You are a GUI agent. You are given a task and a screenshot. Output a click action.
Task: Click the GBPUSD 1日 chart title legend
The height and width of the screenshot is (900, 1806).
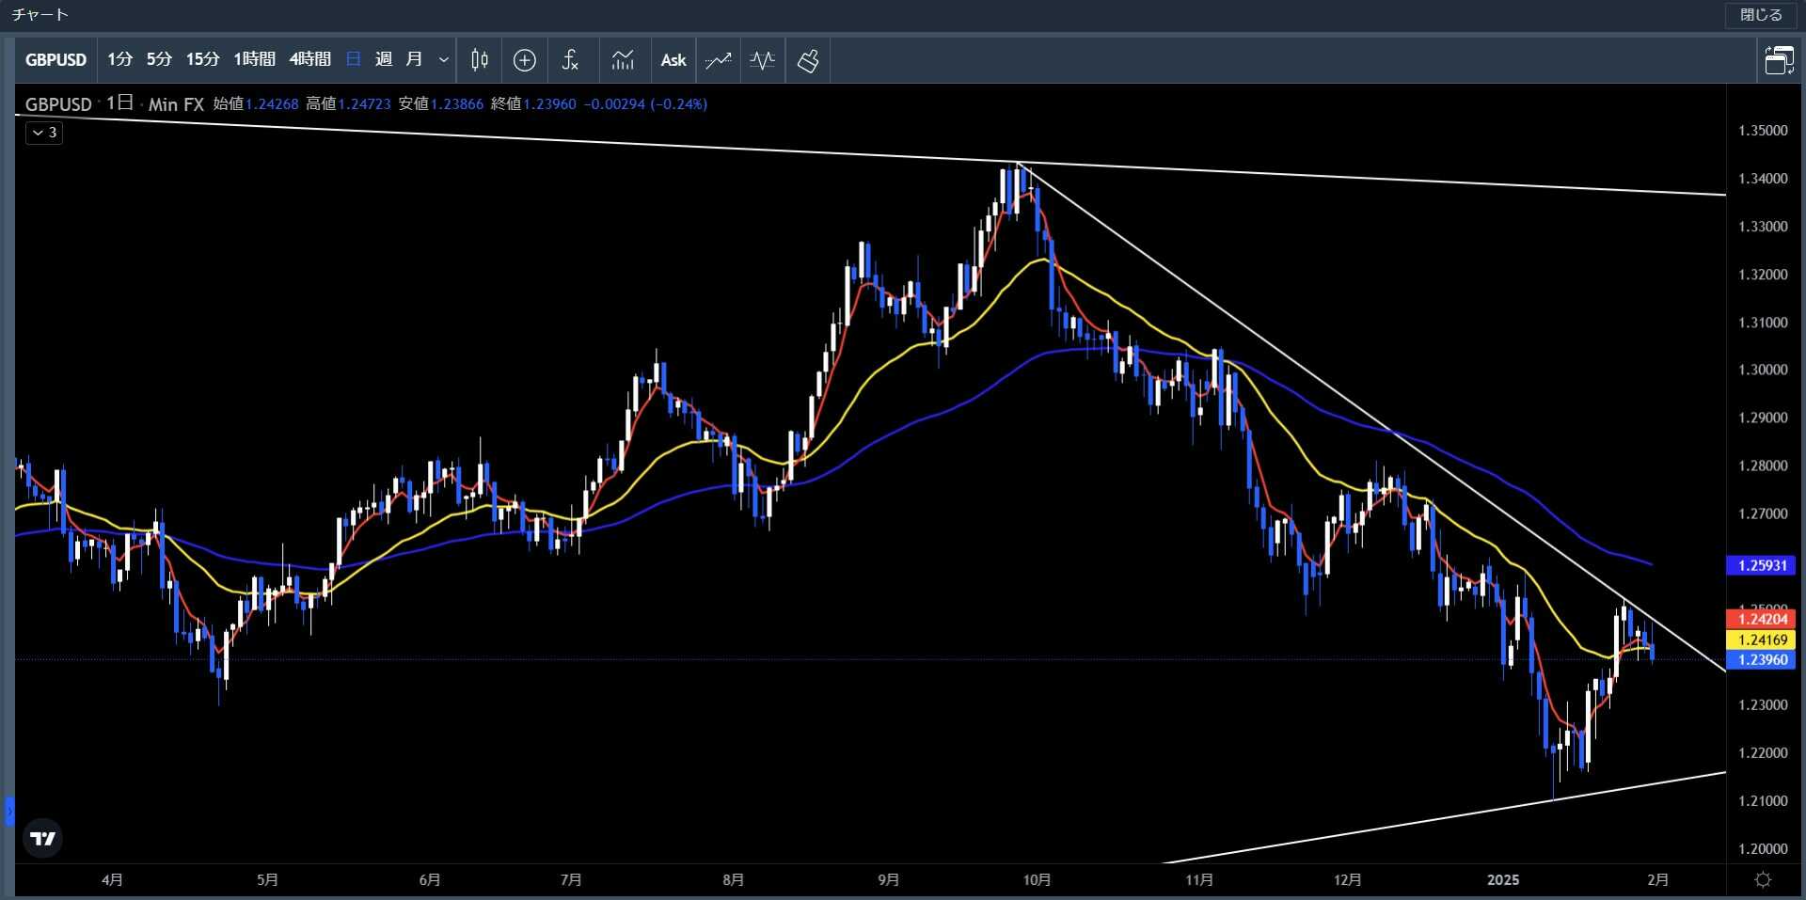[80, 104]
